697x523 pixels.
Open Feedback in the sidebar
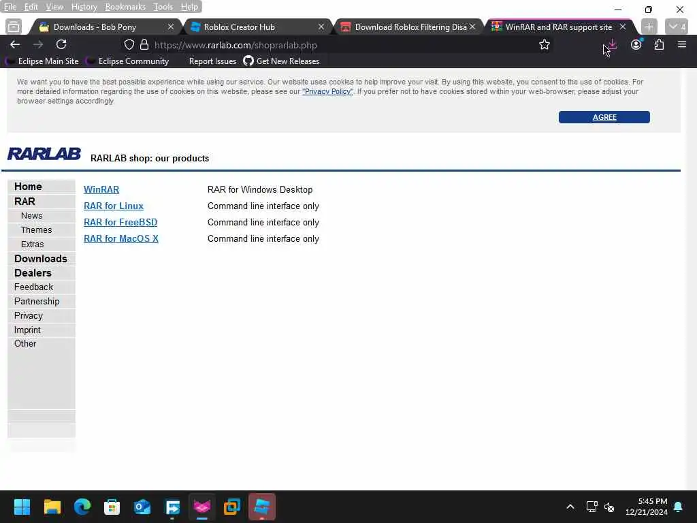point(33,287)
